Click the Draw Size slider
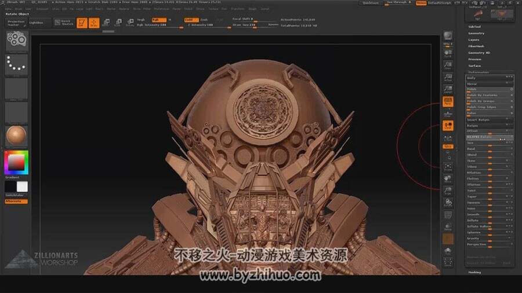Screen dimensions: 522x293 255,25
